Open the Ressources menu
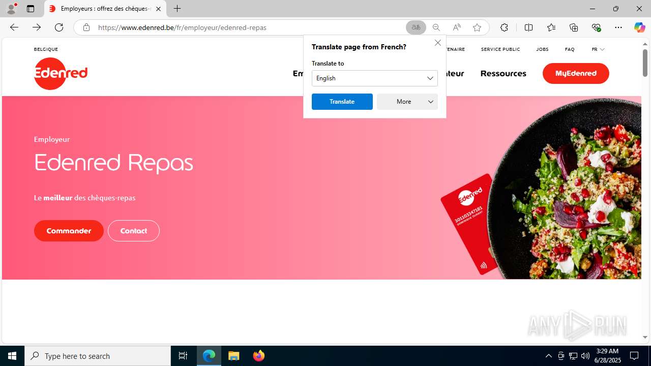 point(503,73)
